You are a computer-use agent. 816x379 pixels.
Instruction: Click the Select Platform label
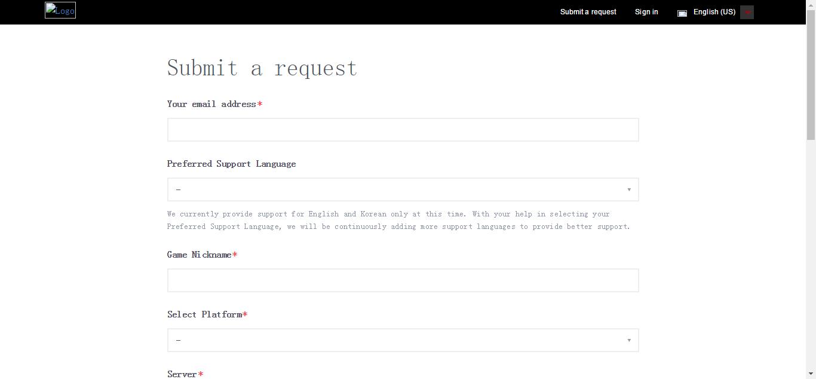pos(204,314)
